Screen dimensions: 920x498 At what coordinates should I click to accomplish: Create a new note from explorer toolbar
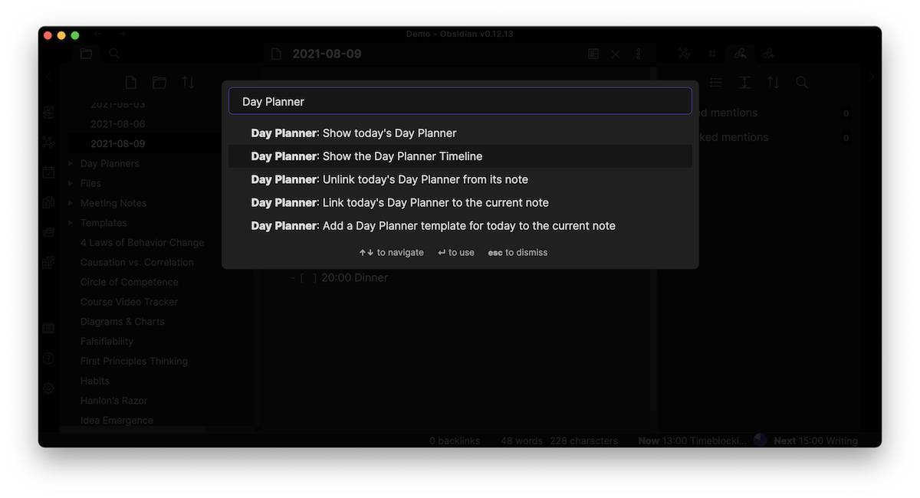[131, 83]
